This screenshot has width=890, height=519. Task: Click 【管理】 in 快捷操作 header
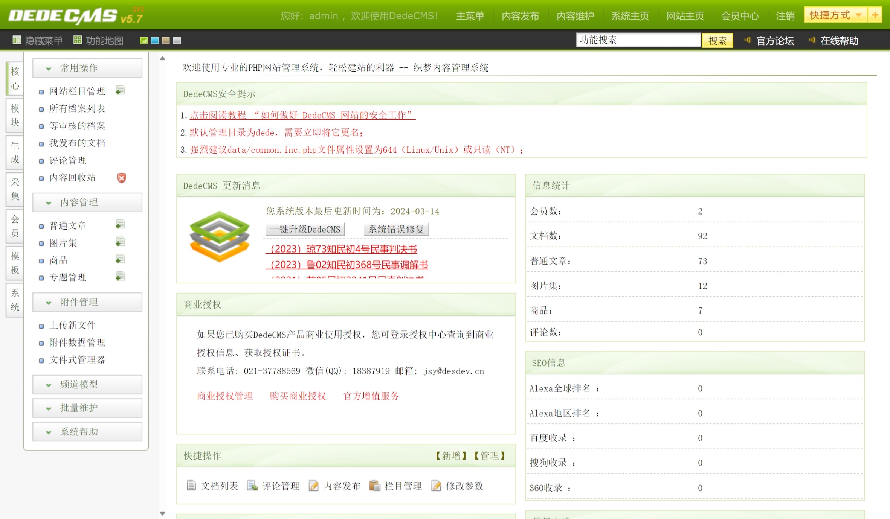pyautogui.click(x=490, y=456)
